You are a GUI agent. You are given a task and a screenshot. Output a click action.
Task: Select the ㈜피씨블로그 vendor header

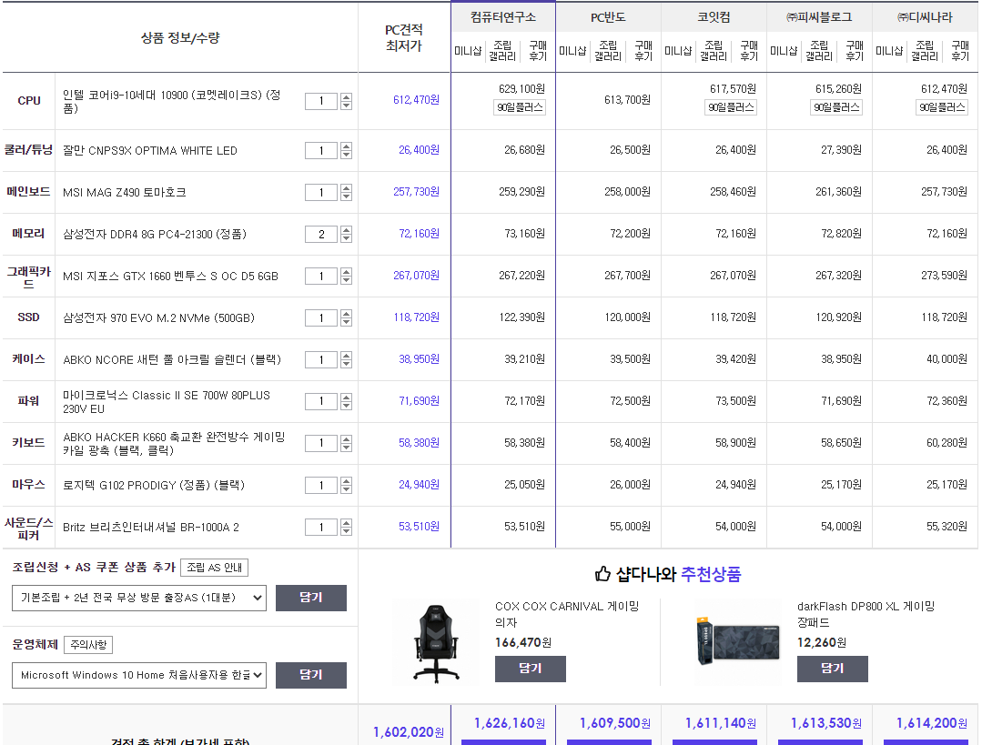[x=819, y=17]
